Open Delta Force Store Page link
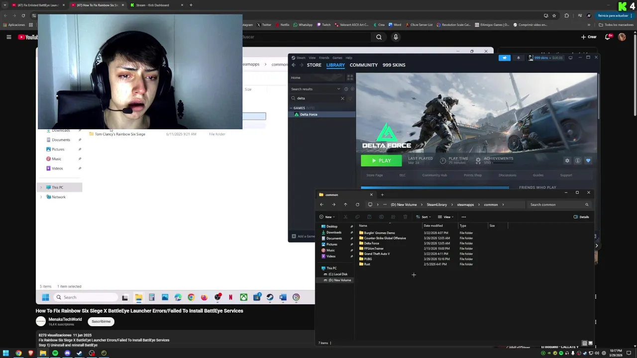Viewport: 637px width, 358px height. pyautogui.click(x=375, y=175)
